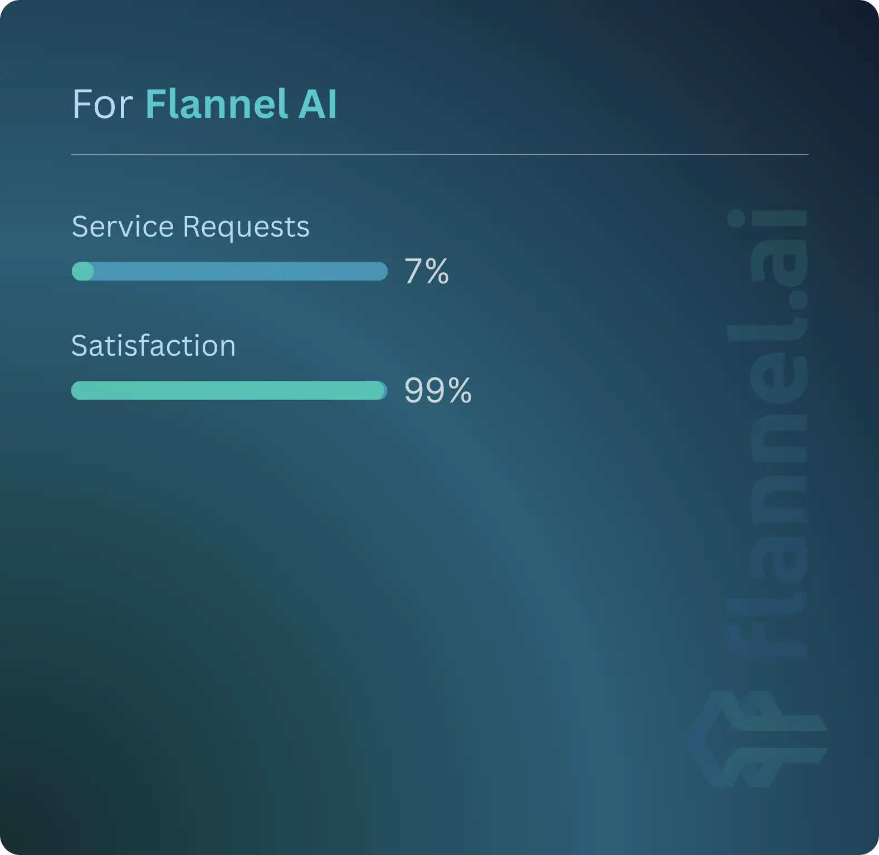Image resolution: width=879 pixels, height=855 pixels.
Task: Click the percent sign next to the 7
Action: click(x=436, y=272)
